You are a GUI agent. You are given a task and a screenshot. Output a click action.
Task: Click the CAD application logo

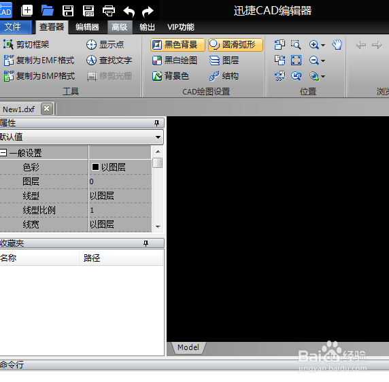(x=6, y=10)
